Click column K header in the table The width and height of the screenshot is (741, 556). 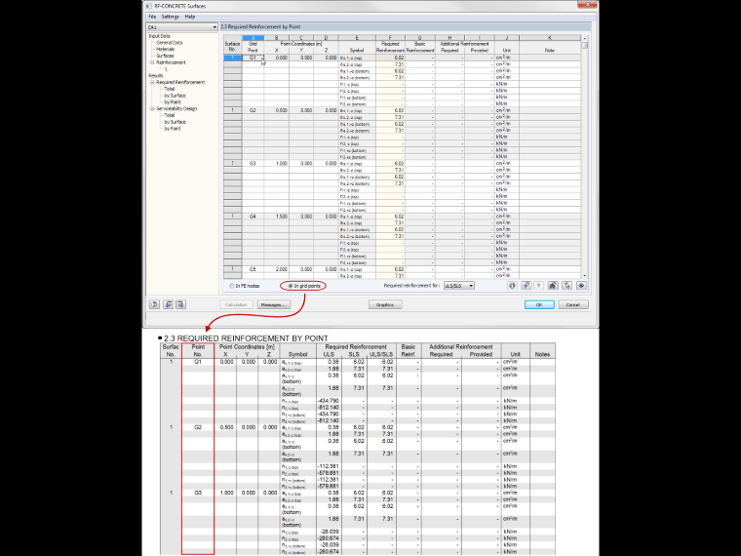pos(550,38)
